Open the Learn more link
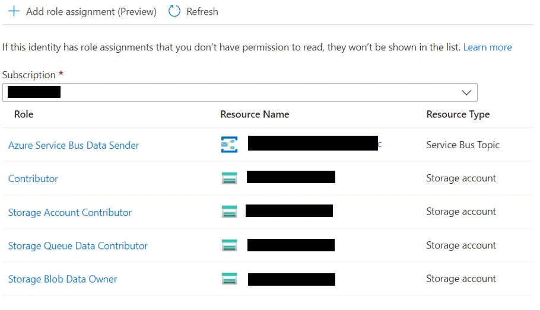The height and width of the screenshot is (310, 540). [x=487, y=47]
